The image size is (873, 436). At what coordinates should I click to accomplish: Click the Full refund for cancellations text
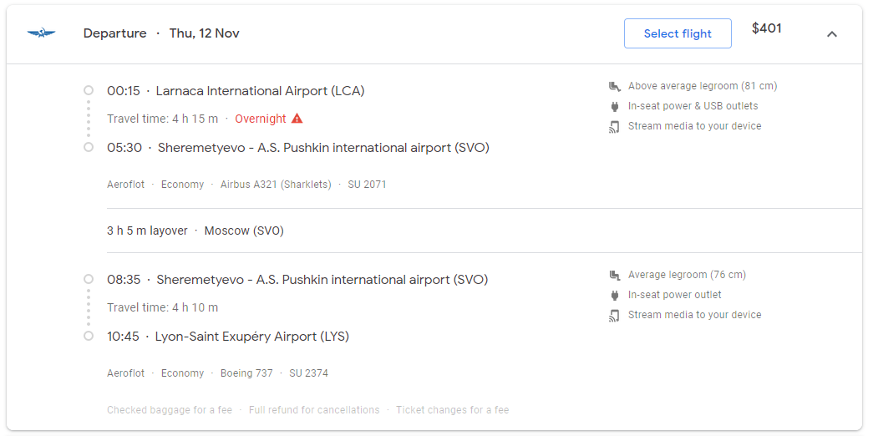pos(314,410)
